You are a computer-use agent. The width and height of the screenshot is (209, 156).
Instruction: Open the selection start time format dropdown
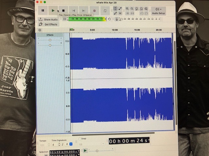point(79,151)
